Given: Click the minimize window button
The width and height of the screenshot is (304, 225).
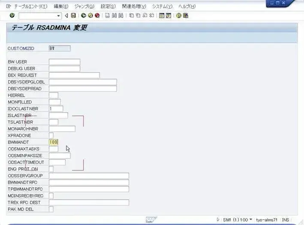Looking at the screenshot, I should [272, 3].
